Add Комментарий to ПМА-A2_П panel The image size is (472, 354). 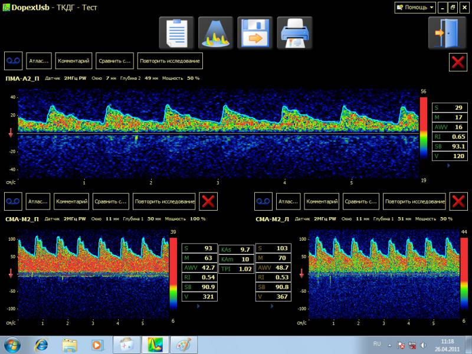pos(73,61)
